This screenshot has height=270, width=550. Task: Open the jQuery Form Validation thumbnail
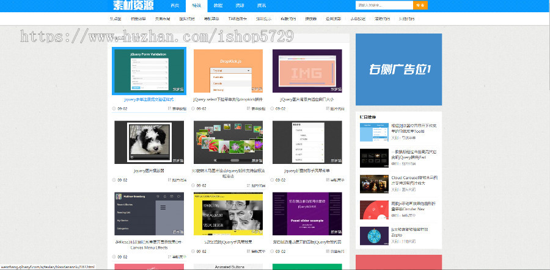point(150,71)
